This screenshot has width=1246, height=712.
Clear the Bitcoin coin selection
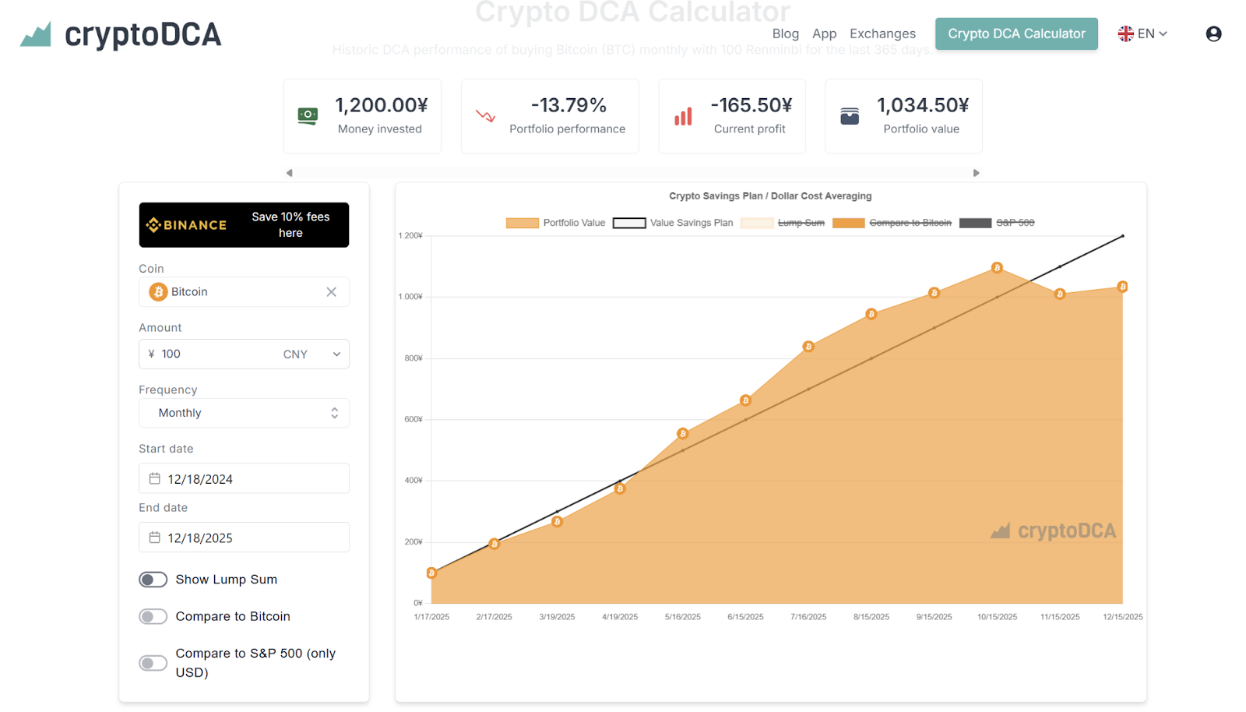coord(331,292)
